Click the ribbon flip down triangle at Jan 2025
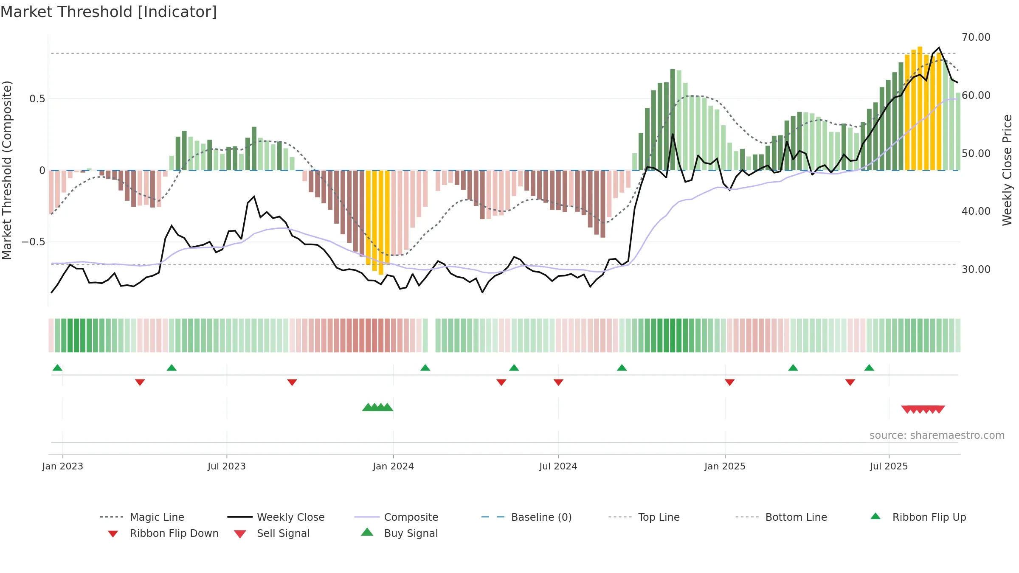The image size is (1019, 573). pos(729,382)
